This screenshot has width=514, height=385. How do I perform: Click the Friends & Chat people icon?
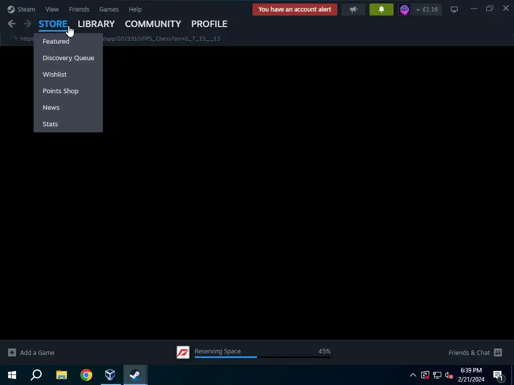tap(498, 352)
